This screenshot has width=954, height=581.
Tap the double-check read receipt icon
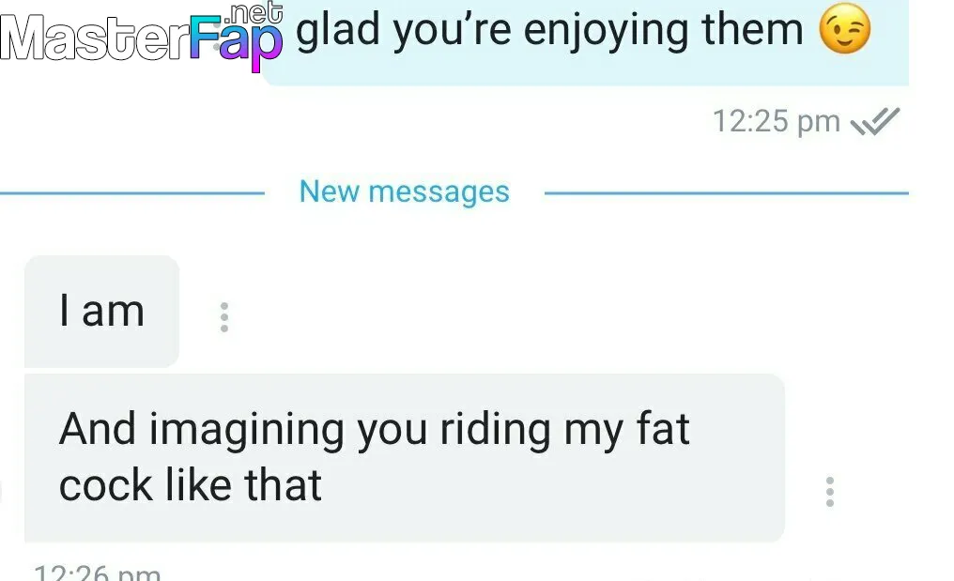(875, 121)
